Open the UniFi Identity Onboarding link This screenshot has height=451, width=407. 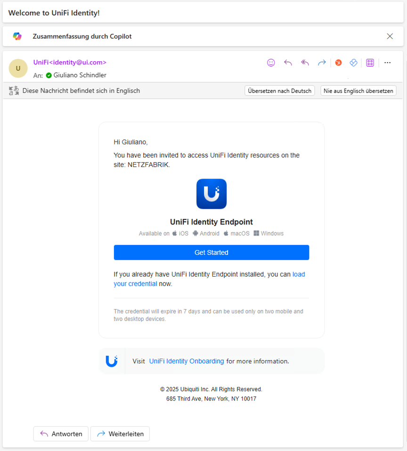point(187,361)
